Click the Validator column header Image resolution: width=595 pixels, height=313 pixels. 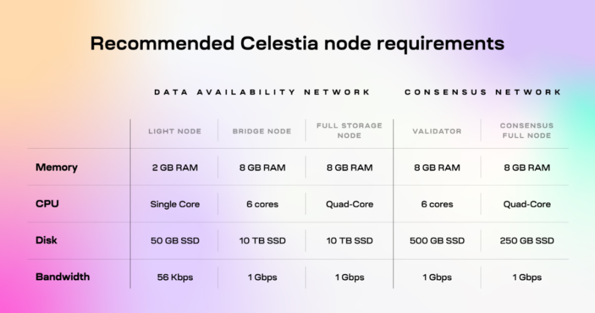coord(436,131)
